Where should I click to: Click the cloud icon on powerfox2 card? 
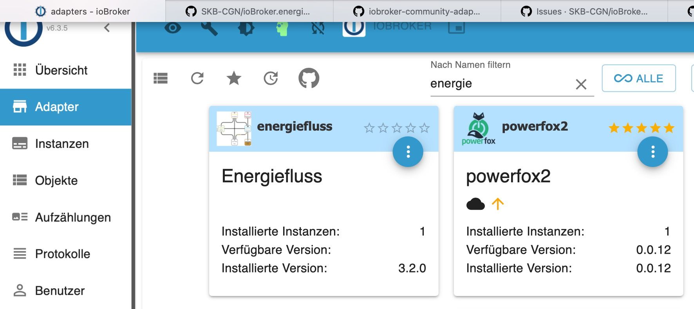pos(476,204)
